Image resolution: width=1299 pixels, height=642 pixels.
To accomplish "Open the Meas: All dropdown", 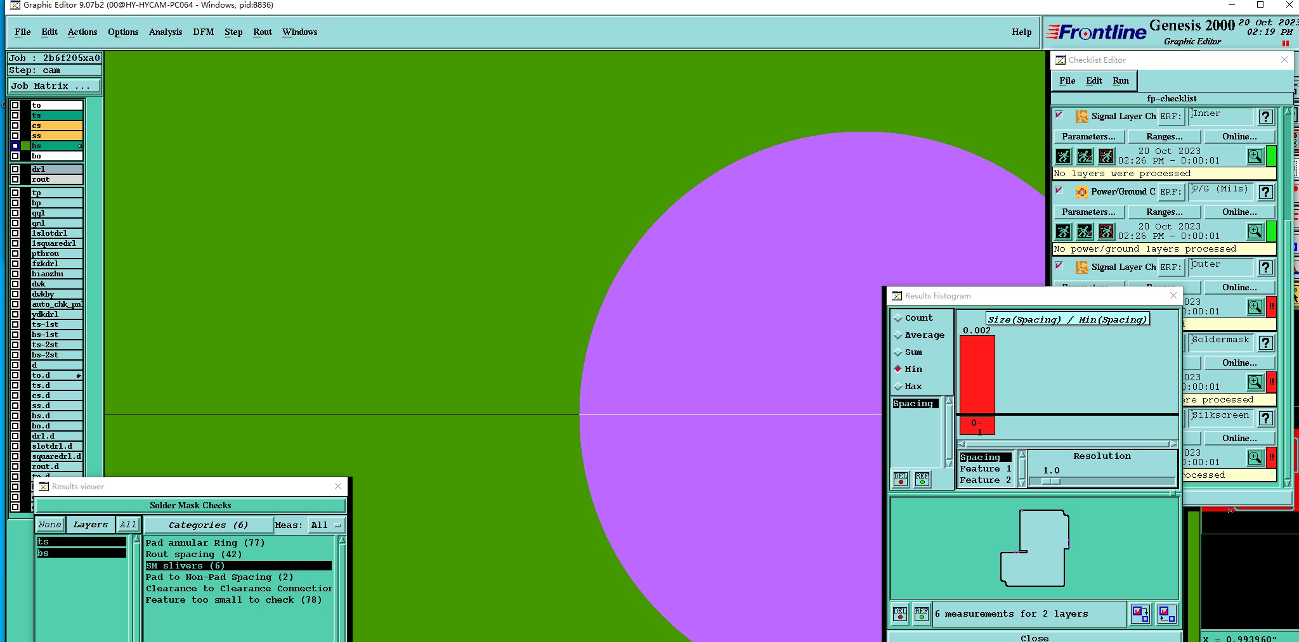I will (326, 525).
